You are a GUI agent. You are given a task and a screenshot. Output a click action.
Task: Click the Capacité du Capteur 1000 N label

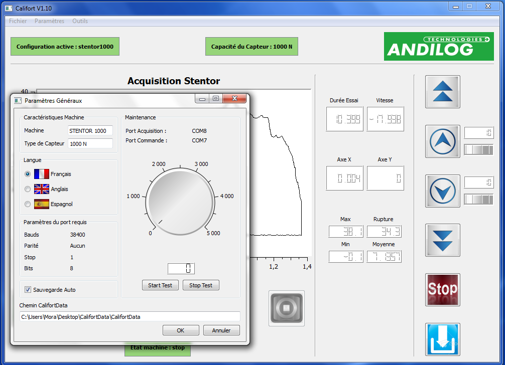click(251, 46)
